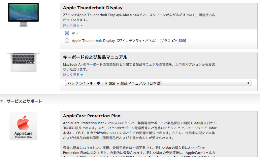
Task: Click the なし option label
Action: (75, 33)
